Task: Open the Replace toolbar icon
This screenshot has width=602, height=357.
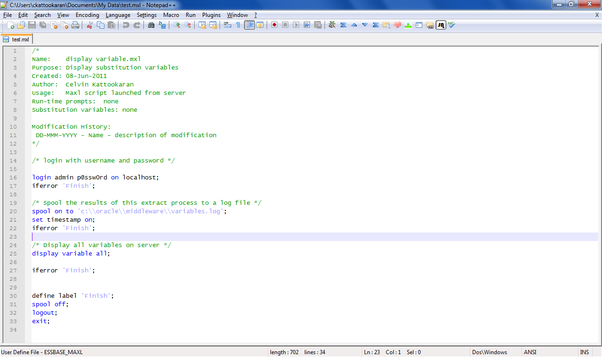Action: point(162,25)
